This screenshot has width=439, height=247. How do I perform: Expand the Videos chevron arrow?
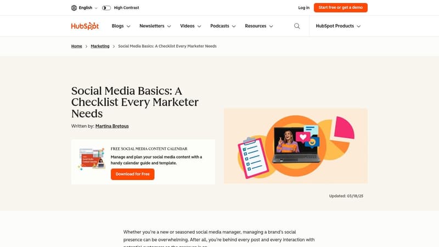coord(199,26)
